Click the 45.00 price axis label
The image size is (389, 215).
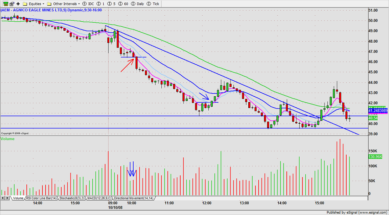coord(373,72)
